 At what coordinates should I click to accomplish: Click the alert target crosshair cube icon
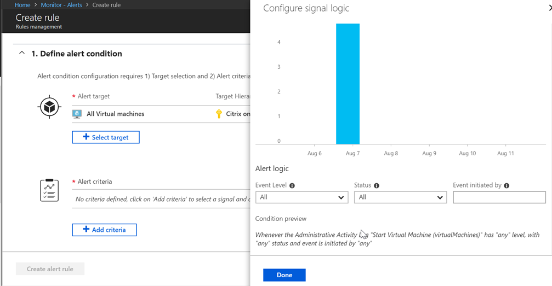click(49, 107)
